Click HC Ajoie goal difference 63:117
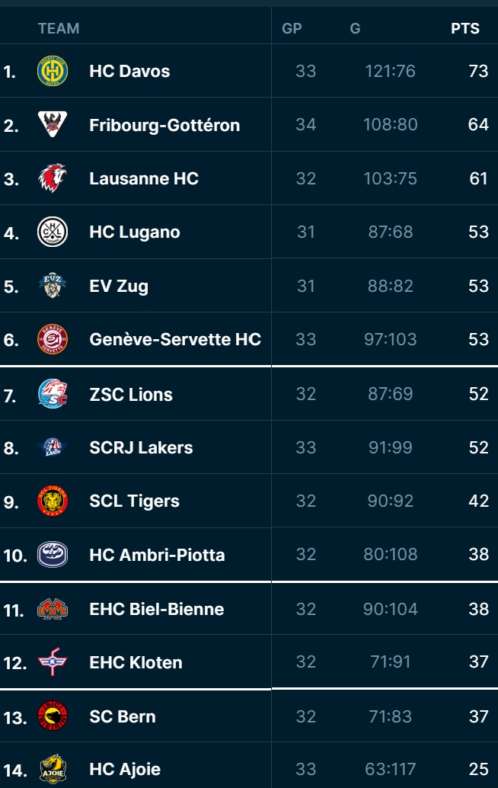498x788 pixels. click(x=390, y=769)
